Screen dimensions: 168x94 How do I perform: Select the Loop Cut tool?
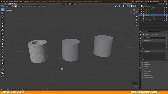3,50
